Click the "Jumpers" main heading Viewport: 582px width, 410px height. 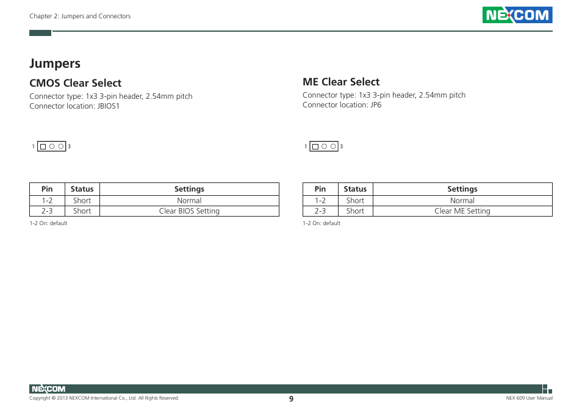click(x=55, y=63)
